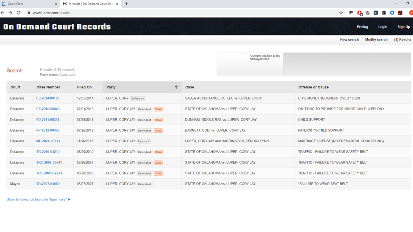
Task: Go forward in browser history
Action: click(x=10, y=13)
